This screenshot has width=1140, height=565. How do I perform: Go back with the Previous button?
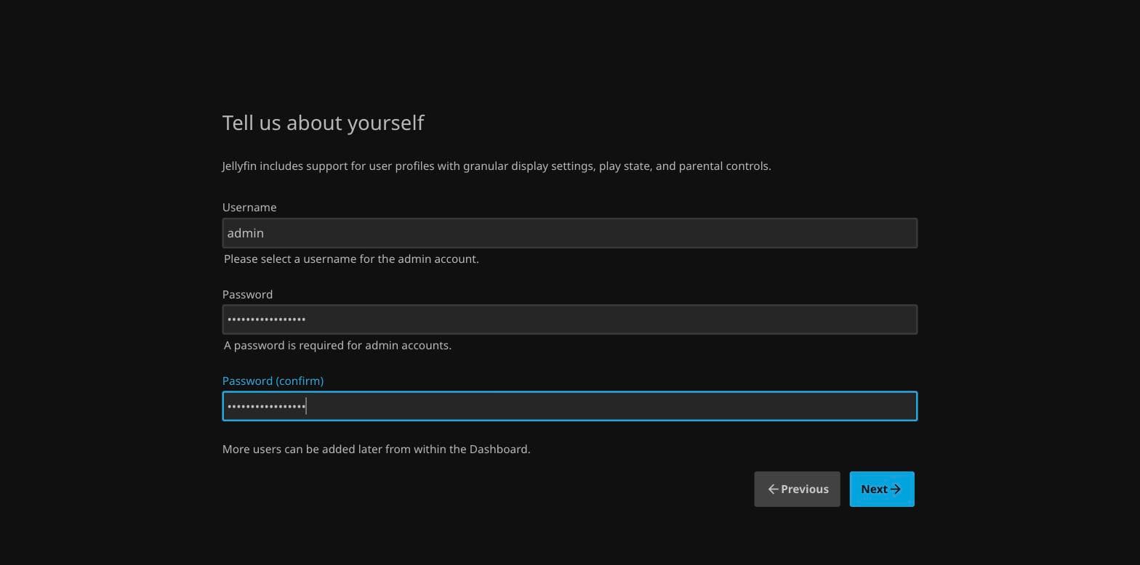(x=797, y=489)
